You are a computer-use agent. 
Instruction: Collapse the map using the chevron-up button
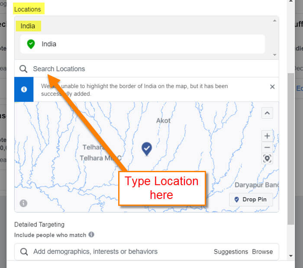[267, 113]
